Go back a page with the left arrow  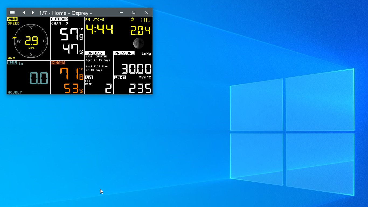[24, 12]
